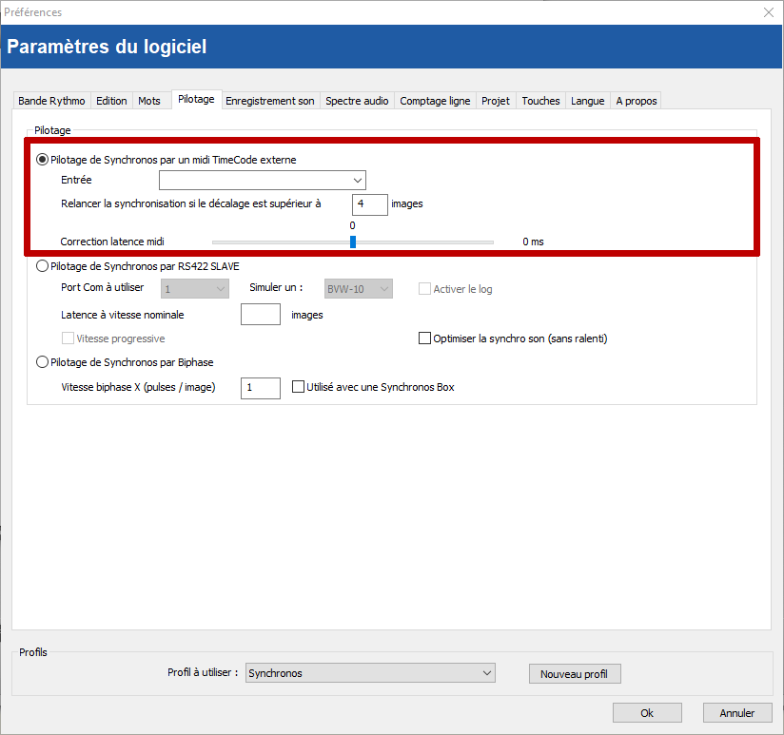
Task: Open the Enregistrement son tab
Action: pos(269,101)
